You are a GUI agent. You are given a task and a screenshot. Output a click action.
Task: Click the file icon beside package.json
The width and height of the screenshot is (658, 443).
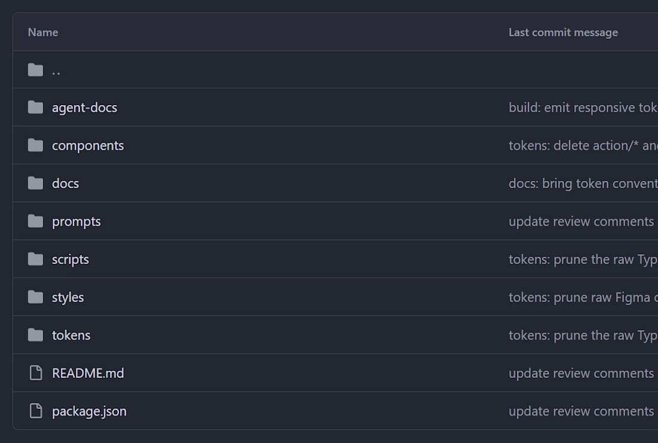pyautogui.click(x=36, y=411)
